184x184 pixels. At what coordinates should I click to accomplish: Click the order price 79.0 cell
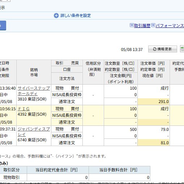(164, 129)
